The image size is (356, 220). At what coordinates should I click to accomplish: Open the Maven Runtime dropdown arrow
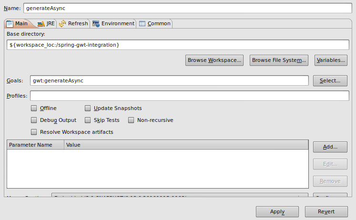click(303, 195)
